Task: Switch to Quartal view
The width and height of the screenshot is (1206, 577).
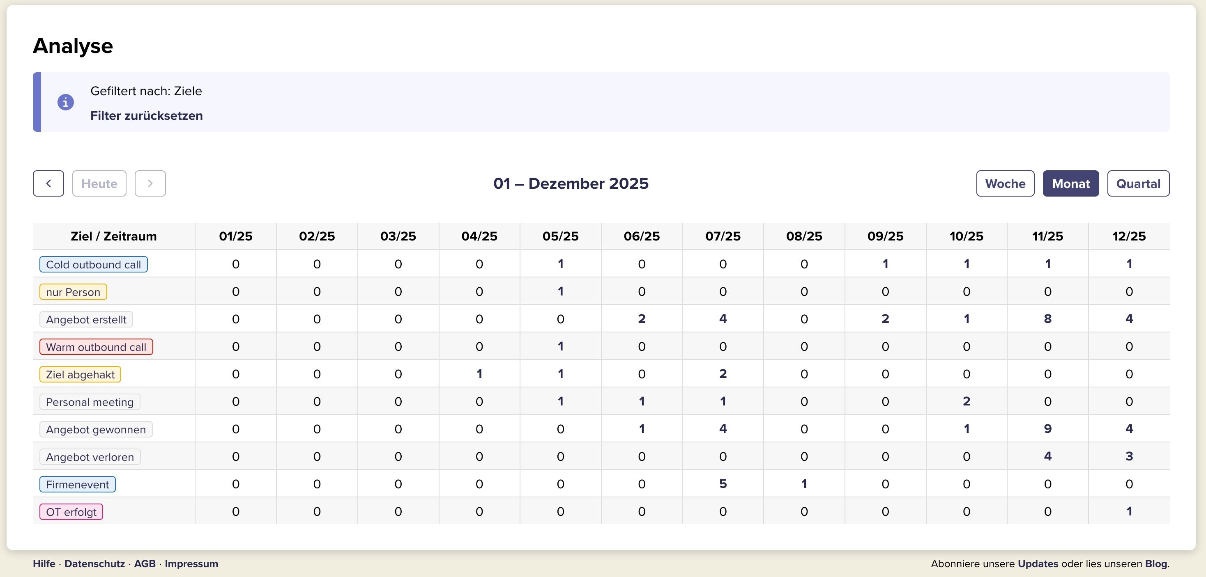Action: 1138,183
